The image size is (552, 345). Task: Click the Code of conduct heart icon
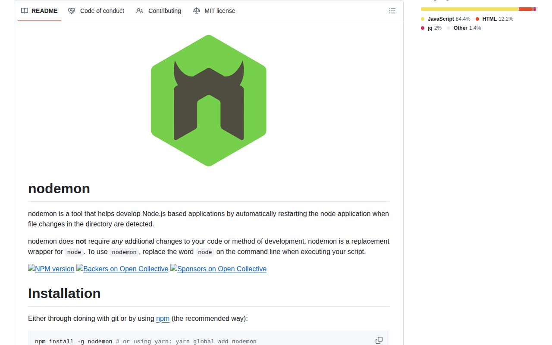tap(72, 11)
